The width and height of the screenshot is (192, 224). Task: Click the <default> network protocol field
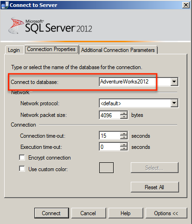135,103
